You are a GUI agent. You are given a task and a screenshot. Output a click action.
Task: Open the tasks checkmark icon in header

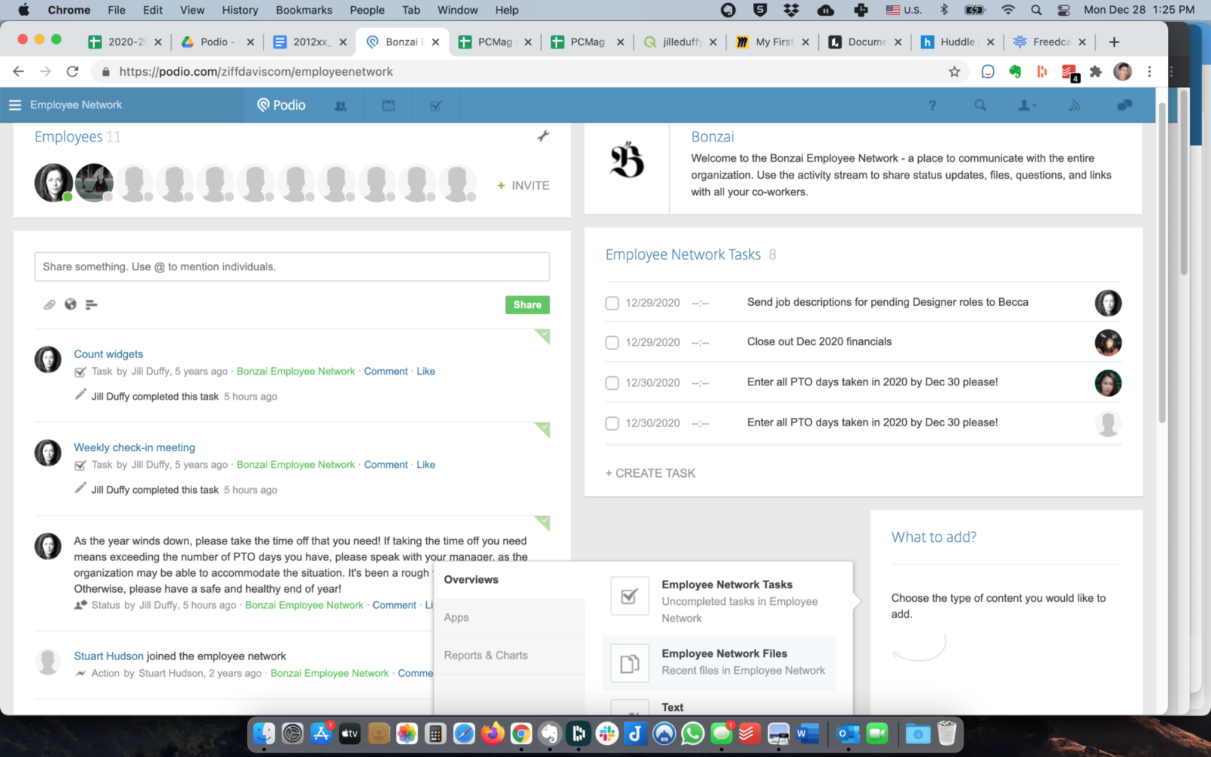point(436,106)
